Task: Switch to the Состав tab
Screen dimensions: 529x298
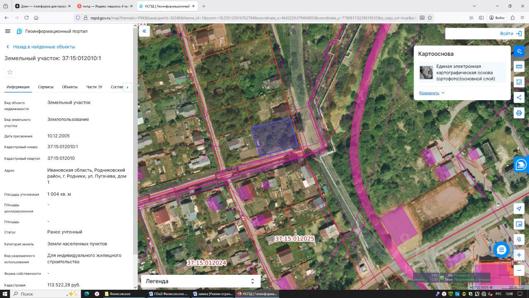Action: (x=117, y=87)
